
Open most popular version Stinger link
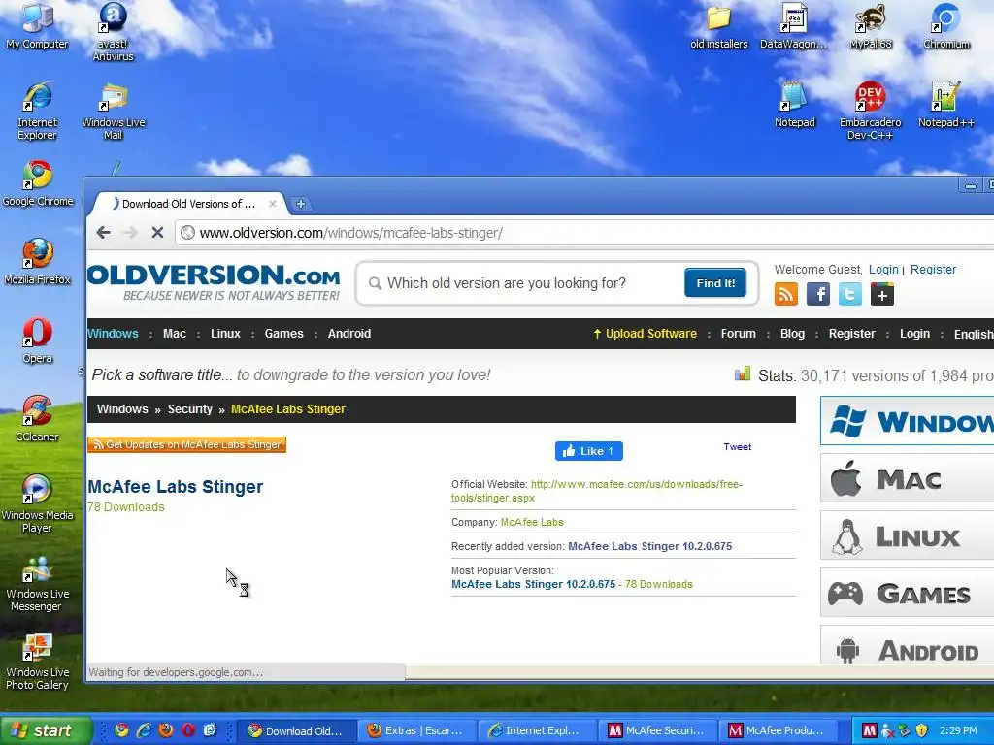(x=533, y=584)
